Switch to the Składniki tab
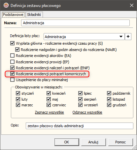This screenshot has width=137, height=150. 34,15
